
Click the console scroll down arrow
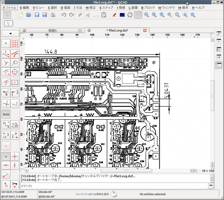click(212, 180)
